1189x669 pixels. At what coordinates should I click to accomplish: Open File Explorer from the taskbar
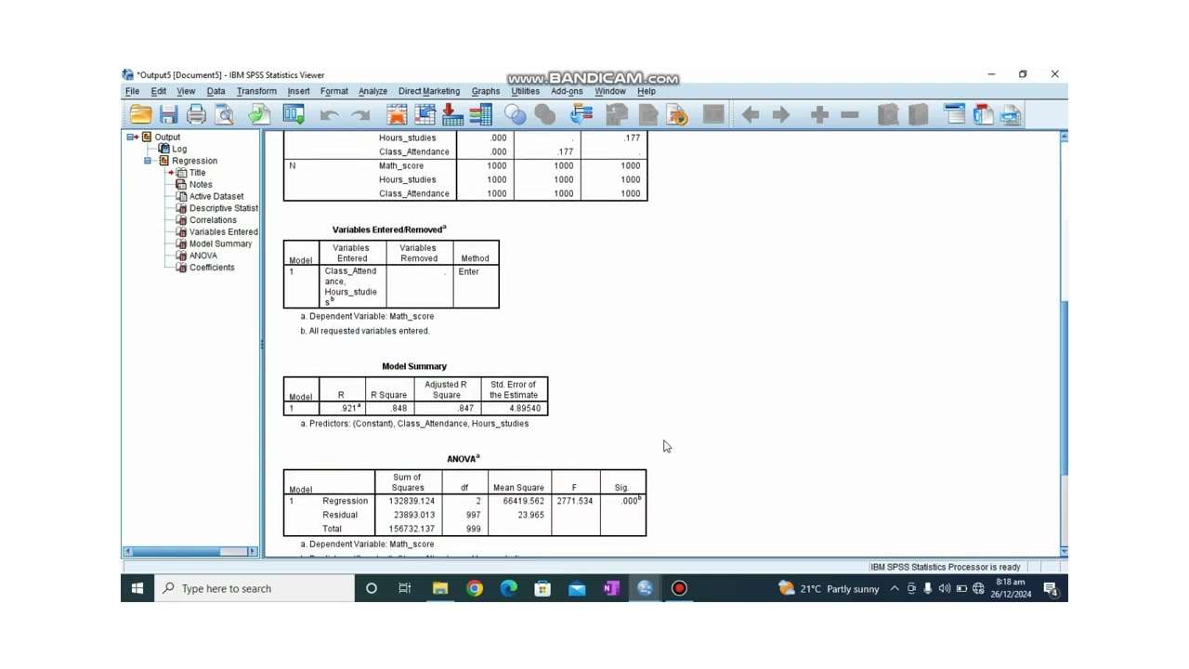[x=440, y=588]
